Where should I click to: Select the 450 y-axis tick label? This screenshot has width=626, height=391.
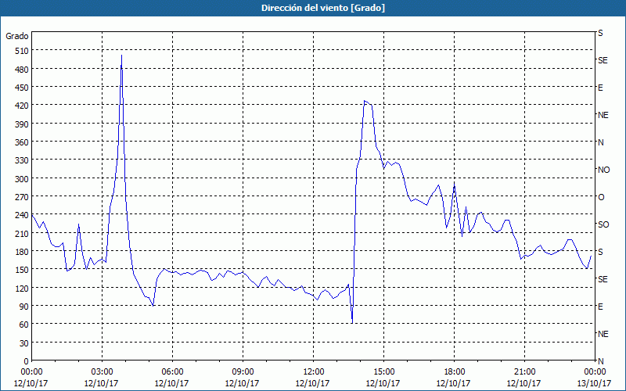click(x=22, y=88)
